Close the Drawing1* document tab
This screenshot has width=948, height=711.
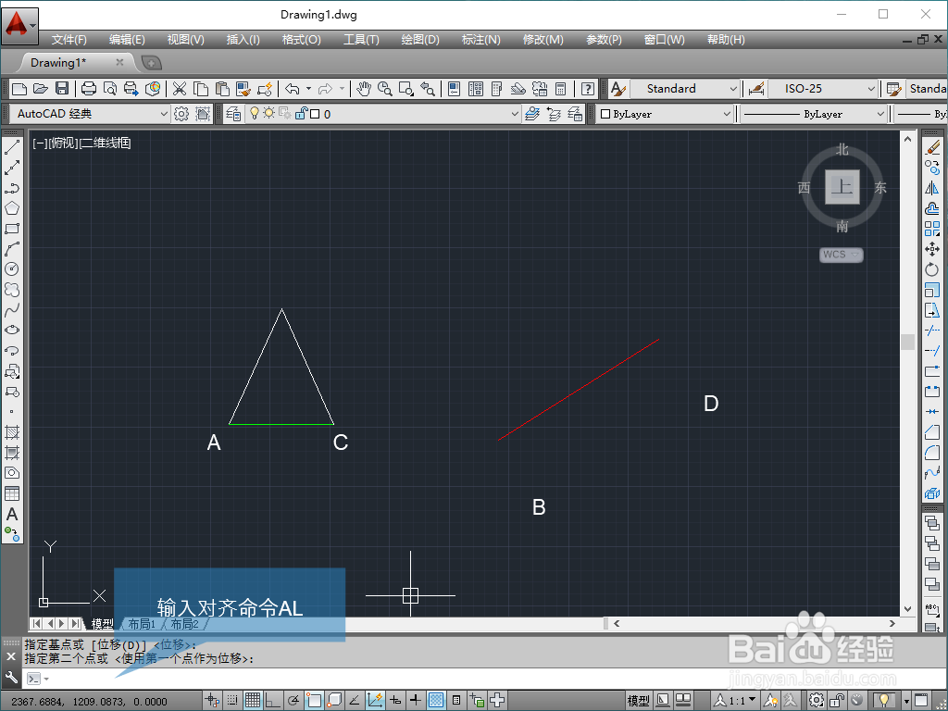(119, 62)
